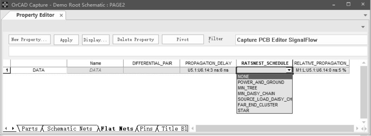
Task: Click tab scroll left arrow
Action: [x=6, y=129]
